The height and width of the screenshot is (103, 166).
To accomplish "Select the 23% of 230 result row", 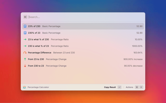I will click(x=83, y=26).
